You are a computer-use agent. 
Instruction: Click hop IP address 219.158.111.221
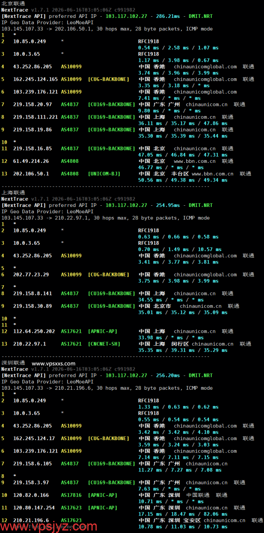pos(35,117)
